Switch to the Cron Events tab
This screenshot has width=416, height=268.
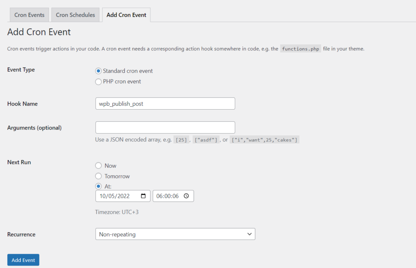coord(29,15)
